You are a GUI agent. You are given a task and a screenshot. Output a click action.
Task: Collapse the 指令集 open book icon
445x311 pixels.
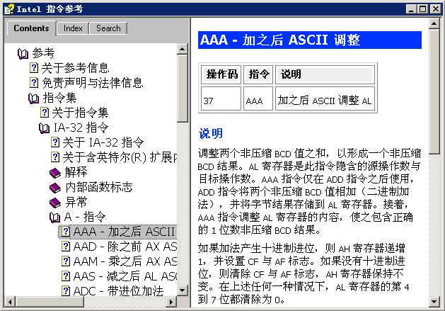click(x=33, y=98)
